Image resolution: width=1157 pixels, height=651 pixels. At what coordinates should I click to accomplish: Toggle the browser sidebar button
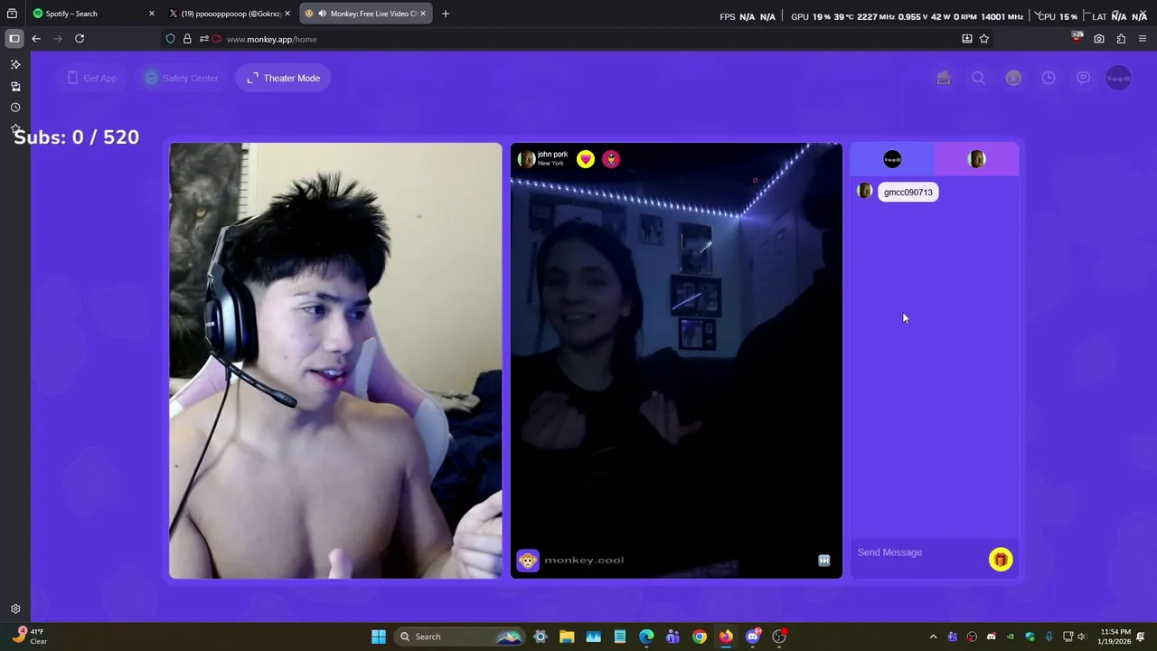14,39
